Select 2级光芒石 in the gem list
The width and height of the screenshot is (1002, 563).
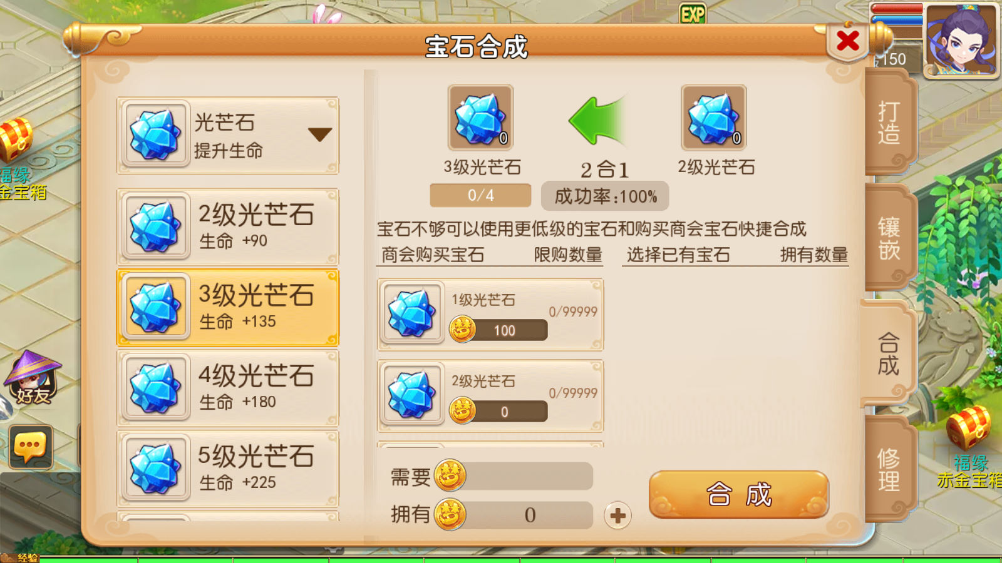point(228,226)
